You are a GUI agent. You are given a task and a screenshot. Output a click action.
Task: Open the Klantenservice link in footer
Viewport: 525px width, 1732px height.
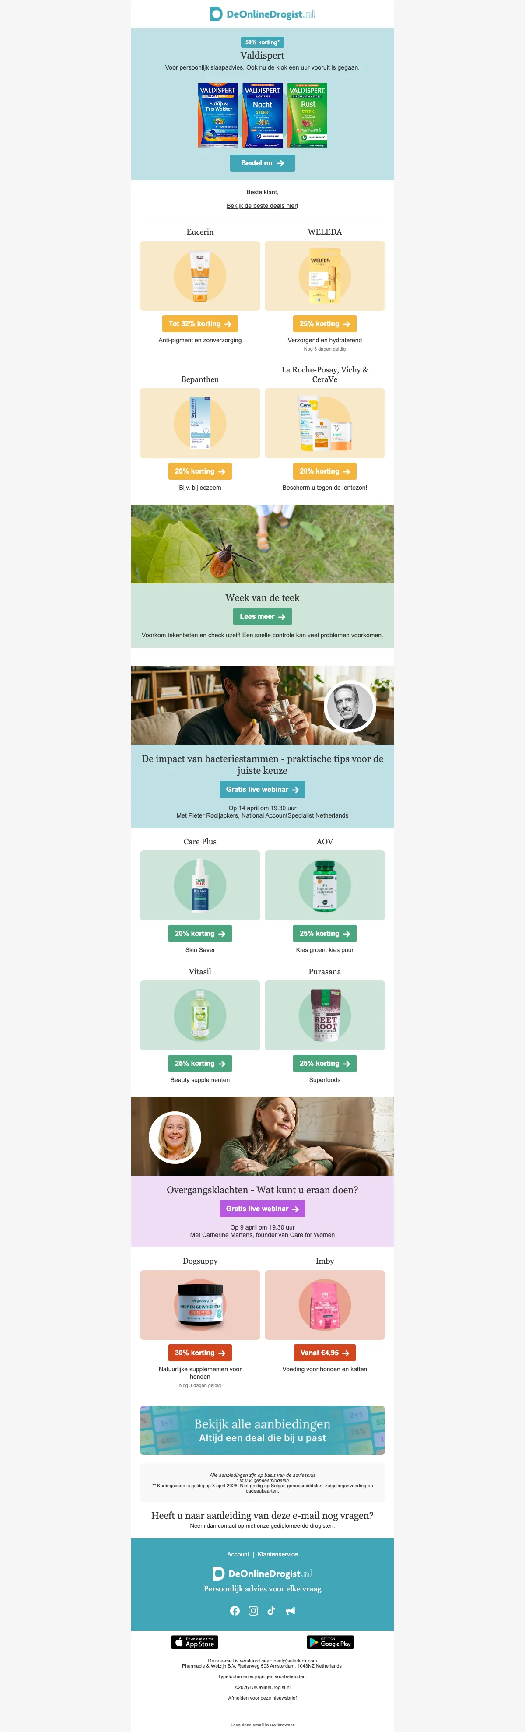click(278, 1554)
